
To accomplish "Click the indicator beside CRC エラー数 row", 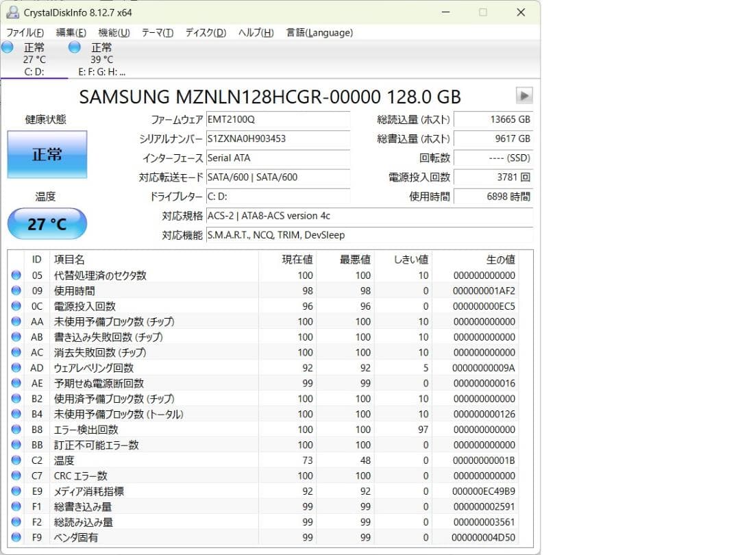I will click(x=16, y=476).
